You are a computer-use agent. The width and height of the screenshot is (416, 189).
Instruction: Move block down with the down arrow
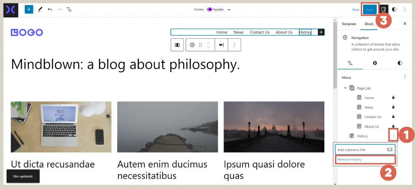(x=209, y=47)
